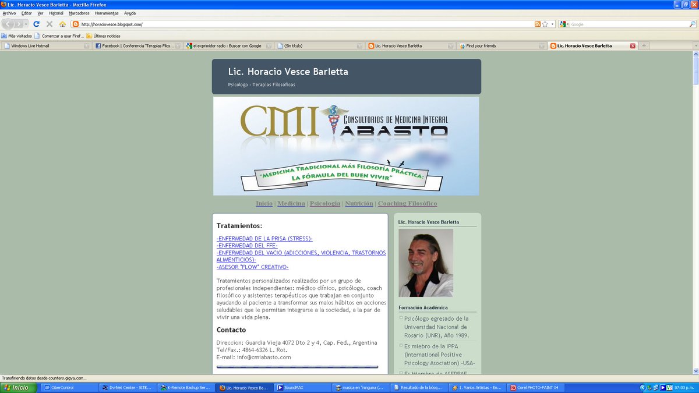Click the Forward navigation arrow

19,24
